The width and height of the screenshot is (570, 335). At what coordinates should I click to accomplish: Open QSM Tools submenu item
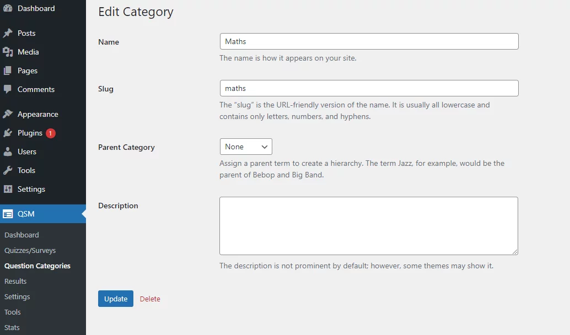pos(12,312)
